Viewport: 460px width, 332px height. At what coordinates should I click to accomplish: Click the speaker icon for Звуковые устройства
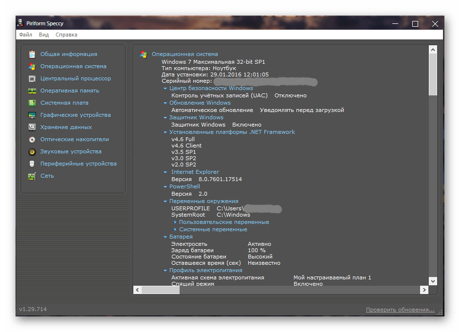pyautogui.click(x=32, y=151)
